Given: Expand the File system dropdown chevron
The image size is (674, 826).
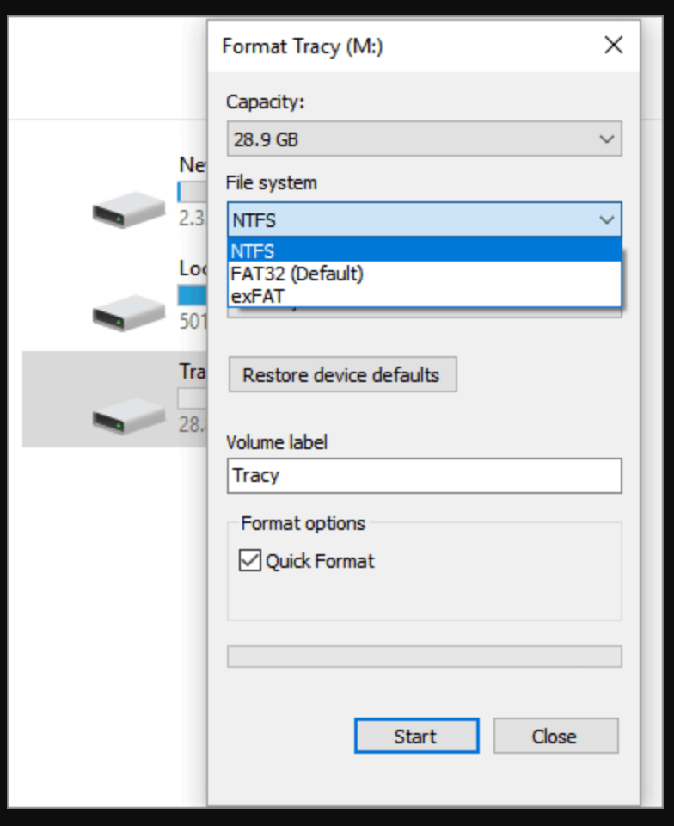Looking at the screenshot, I should (x=608, y=219).
